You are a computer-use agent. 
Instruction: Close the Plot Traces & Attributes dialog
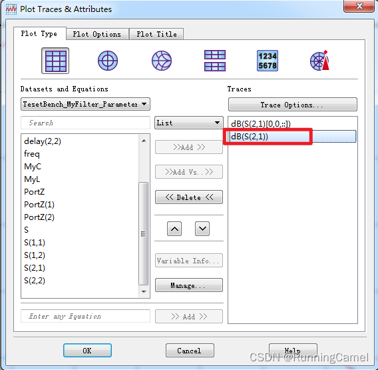tap(359, 6)
